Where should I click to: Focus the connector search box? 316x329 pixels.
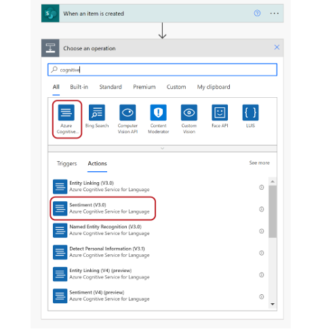(162, 70)
